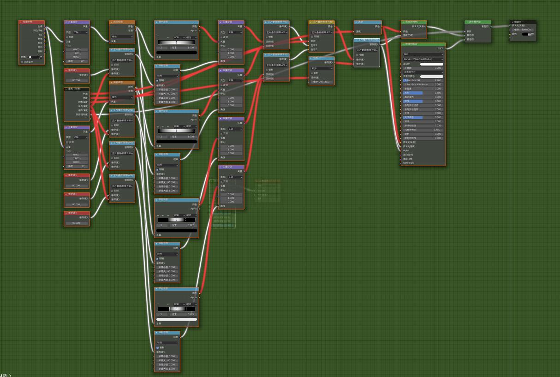Viewport: 560px width, 377px height.
Task: Open axis type dropdown in Vector Rotate 90° node
Action: (x=81, y=32)
